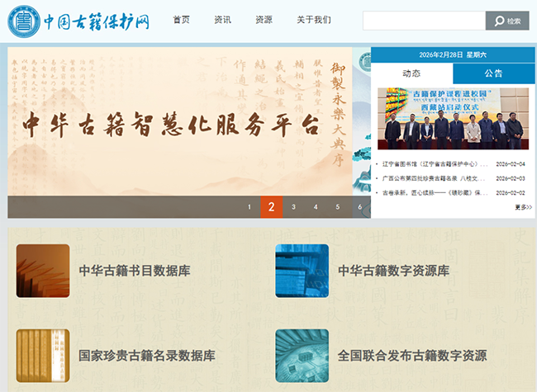Open the 关于我们 menu item
The height and width of the screenshot is (392, 537).
314,20
